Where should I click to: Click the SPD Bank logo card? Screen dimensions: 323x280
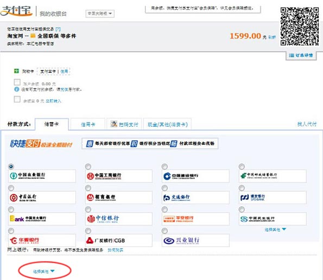[x=273, y=198]
